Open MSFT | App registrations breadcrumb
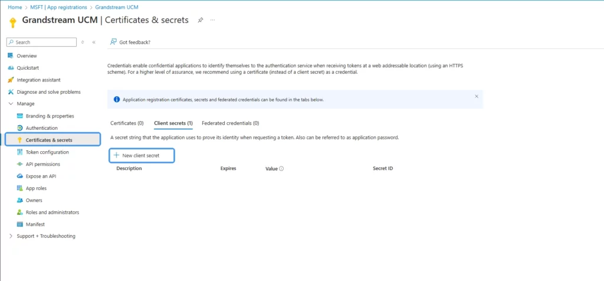604x281 pixels. pyautogui.click(x=58, y=7)
